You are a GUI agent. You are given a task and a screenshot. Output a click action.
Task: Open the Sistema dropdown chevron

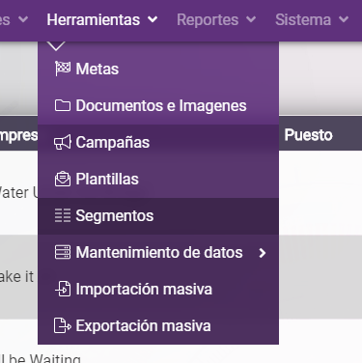(344, 19)
